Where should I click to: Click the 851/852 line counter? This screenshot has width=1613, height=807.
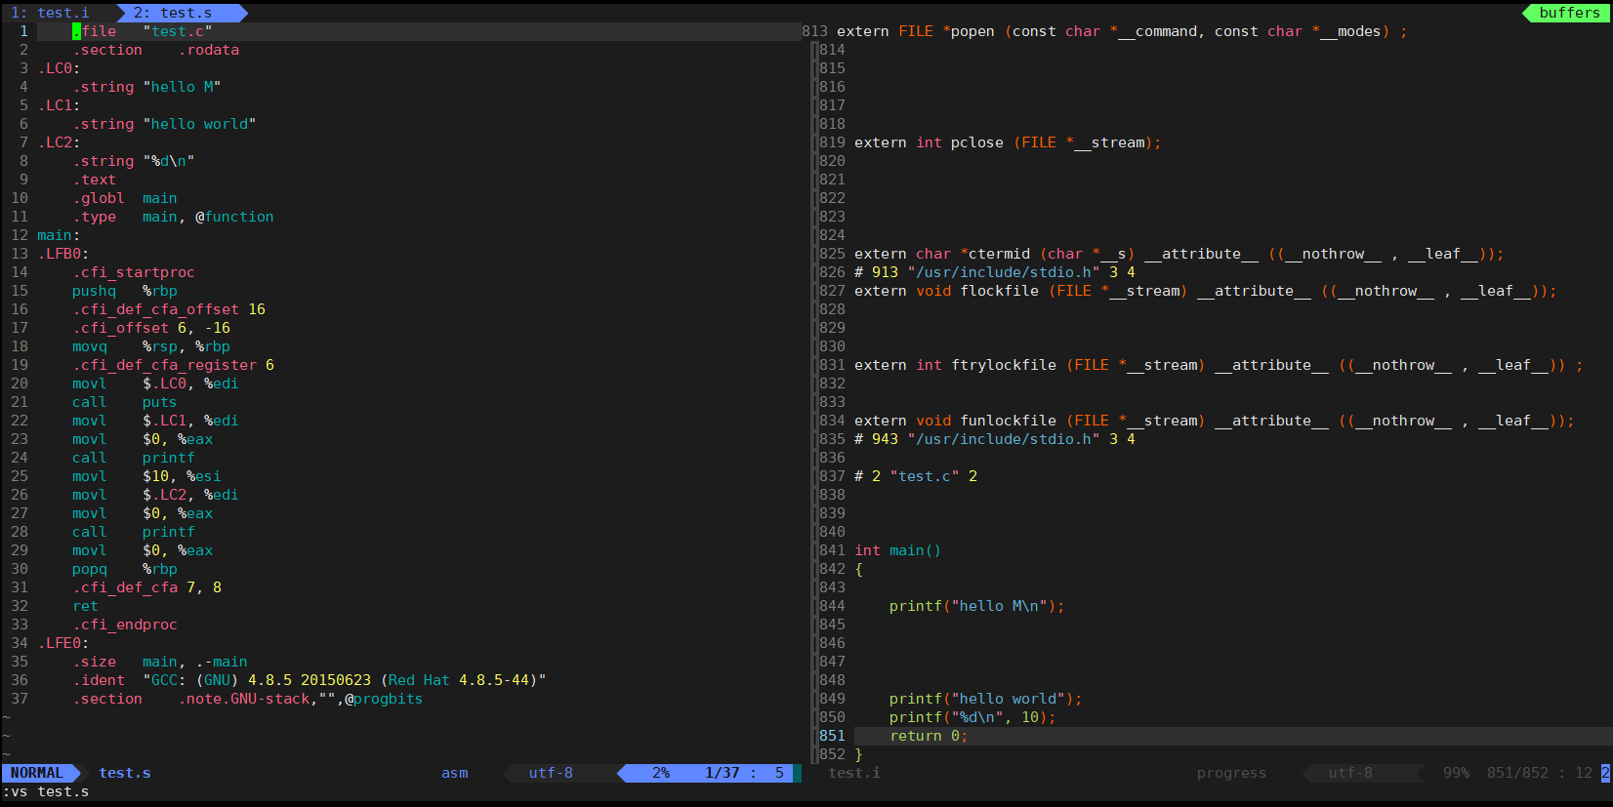(x=1517, y=773)
